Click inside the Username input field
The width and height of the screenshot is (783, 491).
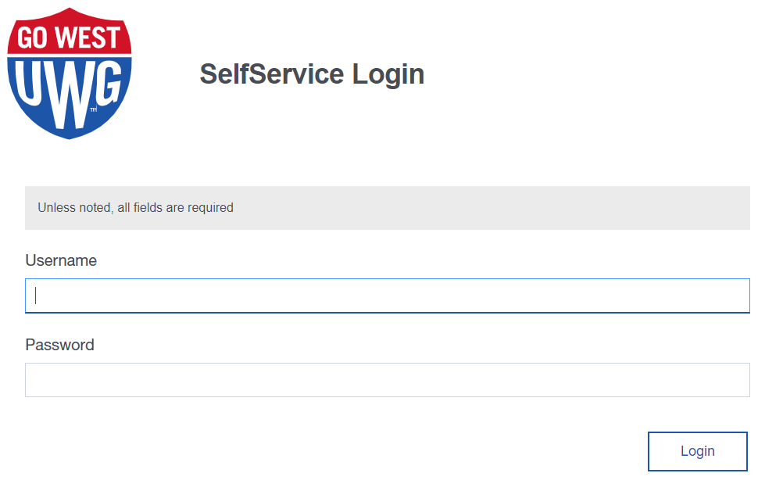pos(388,296)
